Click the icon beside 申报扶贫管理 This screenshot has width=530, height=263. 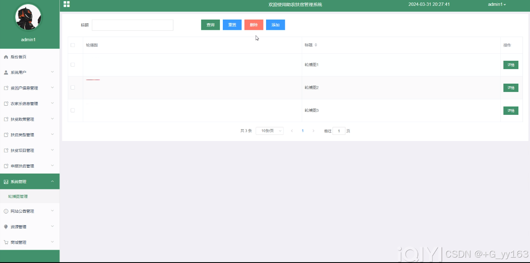(6, 166)
